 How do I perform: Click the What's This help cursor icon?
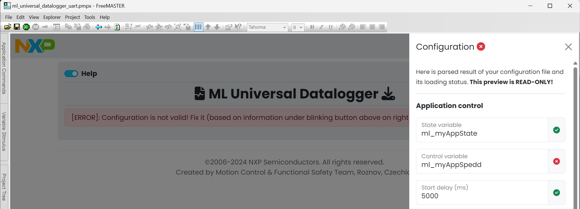coord(238,27)
